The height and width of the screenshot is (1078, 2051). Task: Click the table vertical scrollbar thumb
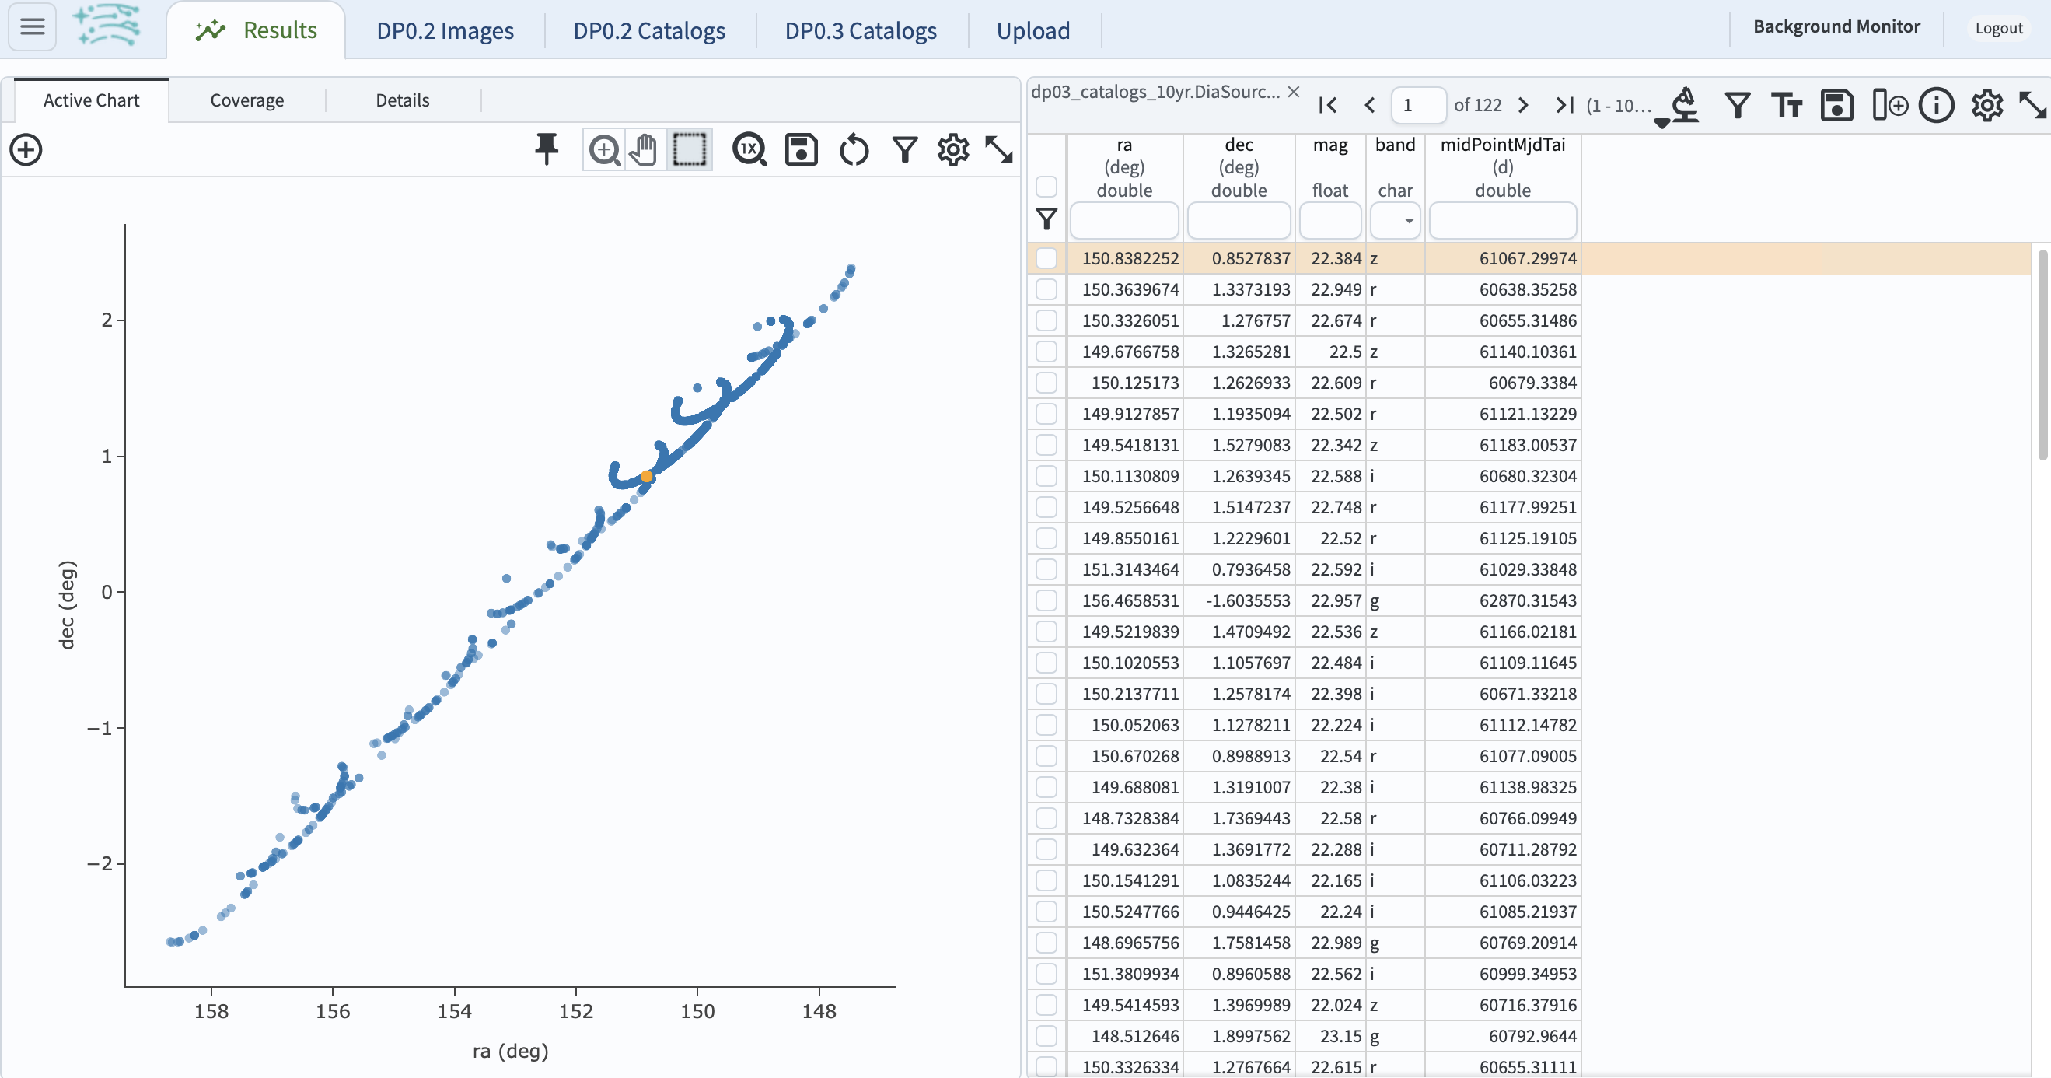click(2042, 355)
